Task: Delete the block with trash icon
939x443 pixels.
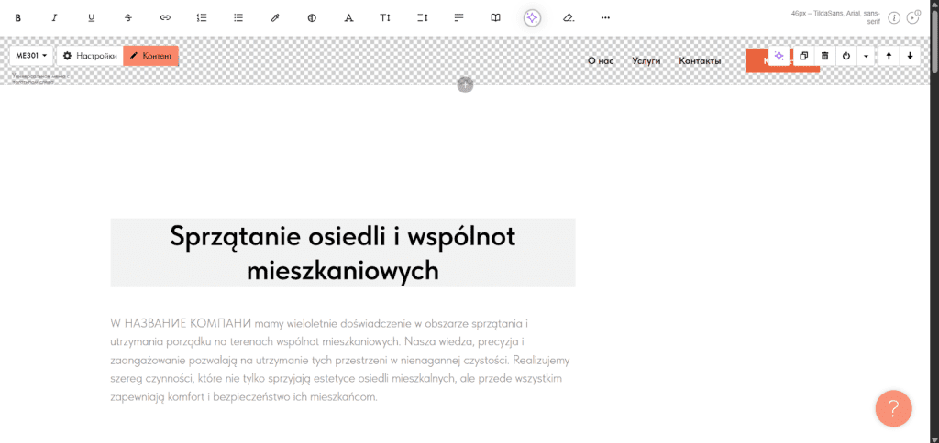Action: (825, 56)
